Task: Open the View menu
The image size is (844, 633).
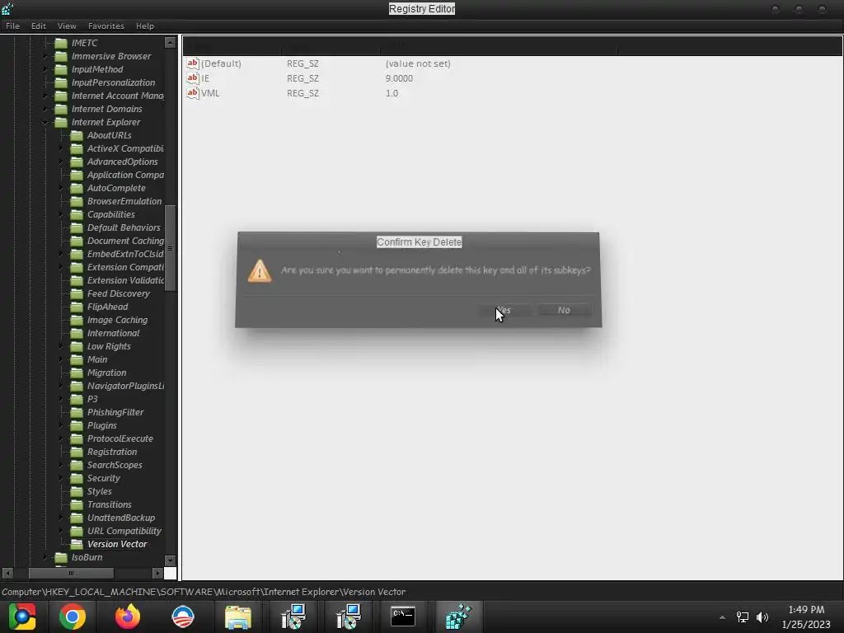Action: tap(67, 26)
